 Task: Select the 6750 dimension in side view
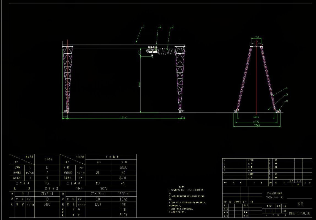point(256,121)
